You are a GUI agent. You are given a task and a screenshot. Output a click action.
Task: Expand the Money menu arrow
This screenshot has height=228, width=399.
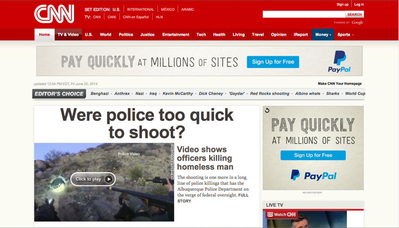point(330,35)
